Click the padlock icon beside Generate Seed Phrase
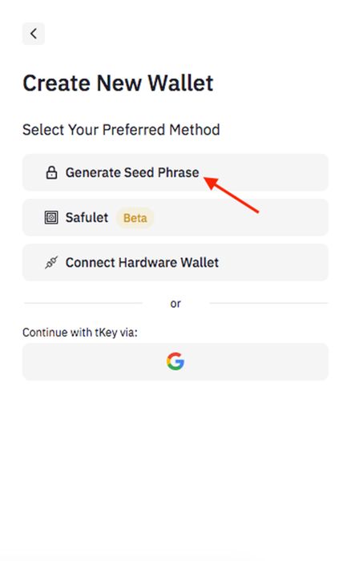This screenshot has width=351, height=561. click(x=51, y=172)
